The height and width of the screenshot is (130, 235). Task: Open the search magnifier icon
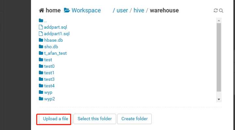pos(221,11)
